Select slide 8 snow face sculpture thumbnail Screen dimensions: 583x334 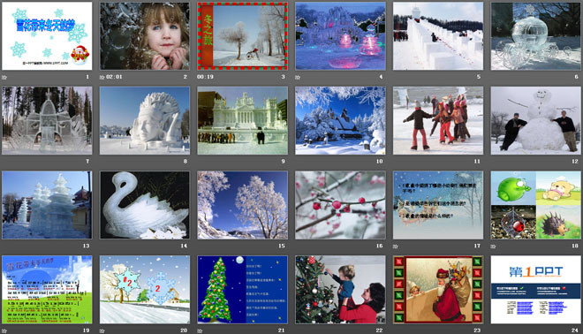(145, 120)
